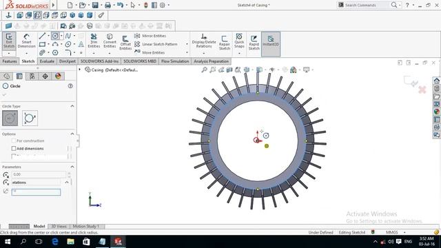
Task: Select the sketch Text tool
Action: (81, 44)
